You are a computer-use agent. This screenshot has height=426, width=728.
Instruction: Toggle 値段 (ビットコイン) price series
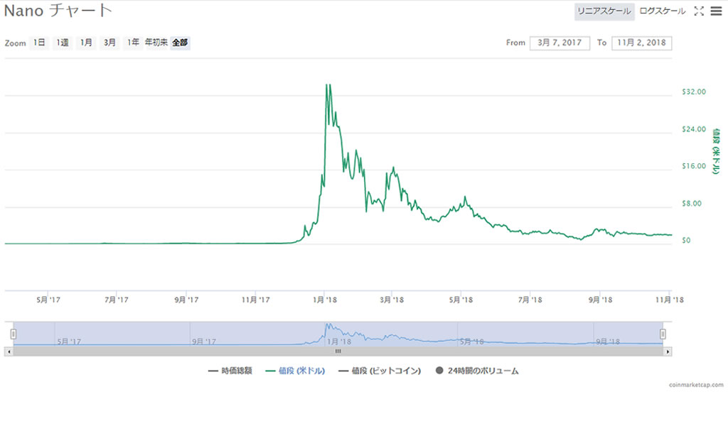[x=380, y=371]
